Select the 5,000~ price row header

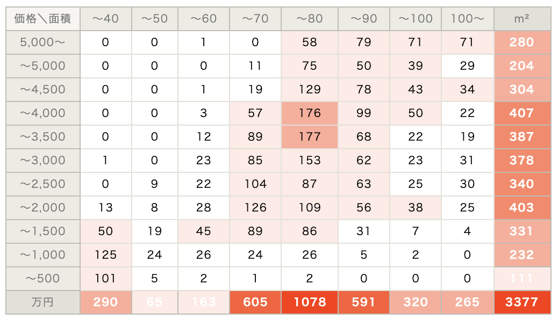tap(42, 42)
